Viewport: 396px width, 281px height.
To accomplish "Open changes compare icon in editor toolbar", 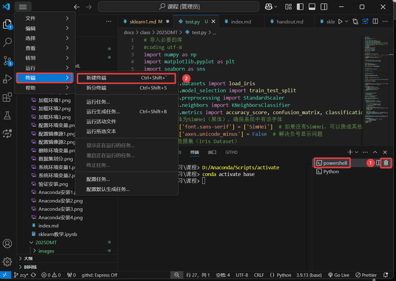I will click(x=355, y=22).
